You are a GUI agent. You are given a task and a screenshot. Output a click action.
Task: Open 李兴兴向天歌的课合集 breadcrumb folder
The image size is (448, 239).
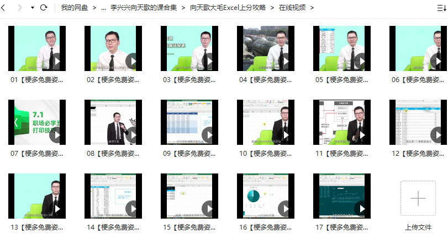144,8
